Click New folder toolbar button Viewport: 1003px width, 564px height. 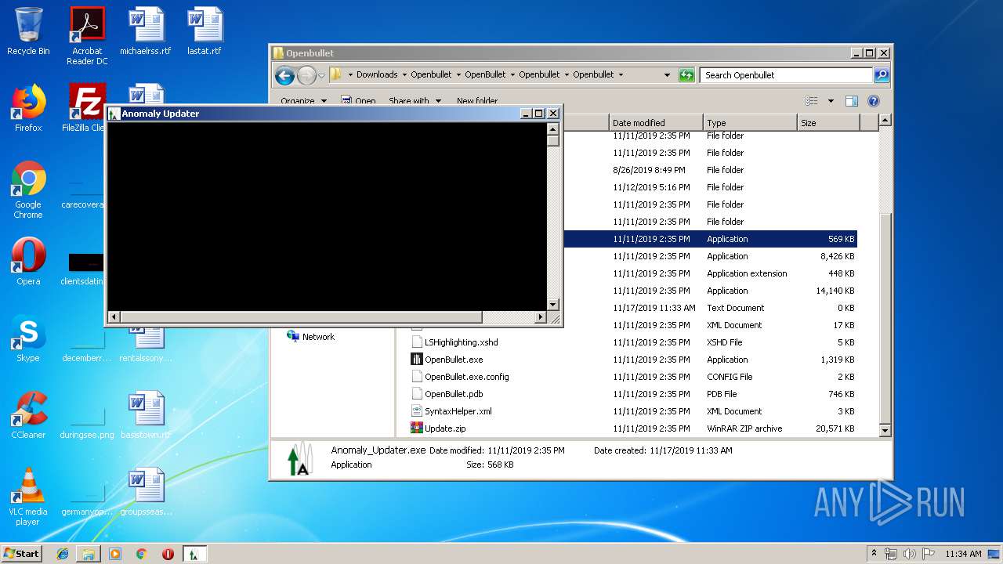click(477, 101)
